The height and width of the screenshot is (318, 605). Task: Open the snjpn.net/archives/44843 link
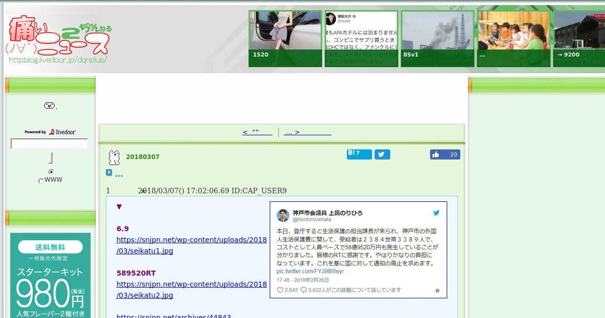(x=173, y=316)
